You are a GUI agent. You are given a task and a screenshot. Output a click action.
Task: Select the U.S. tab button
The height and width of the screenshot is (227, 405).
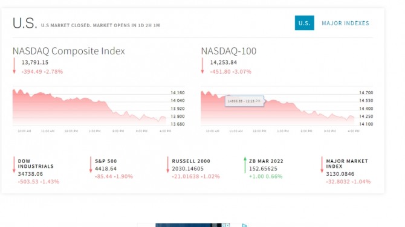click(305, 23)
